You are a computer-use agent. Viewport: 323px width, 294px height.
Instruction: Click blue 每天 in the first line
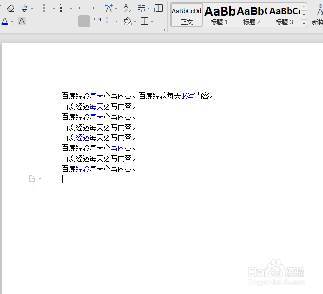(x=97, y=96)
